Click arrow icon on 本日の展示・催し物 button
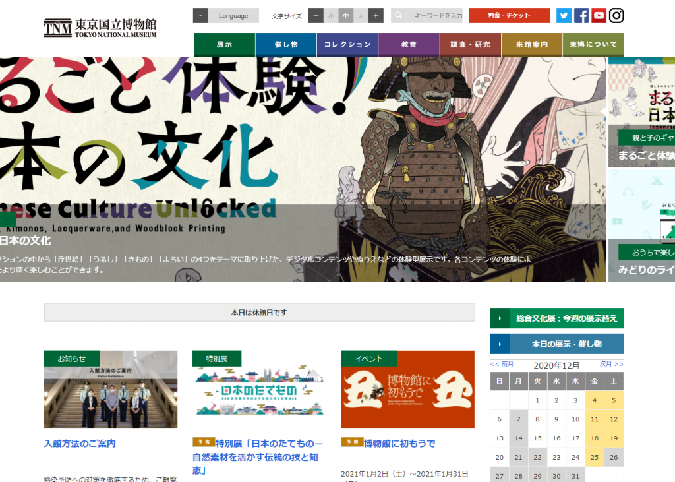675x482 pixels. point(500,344)
